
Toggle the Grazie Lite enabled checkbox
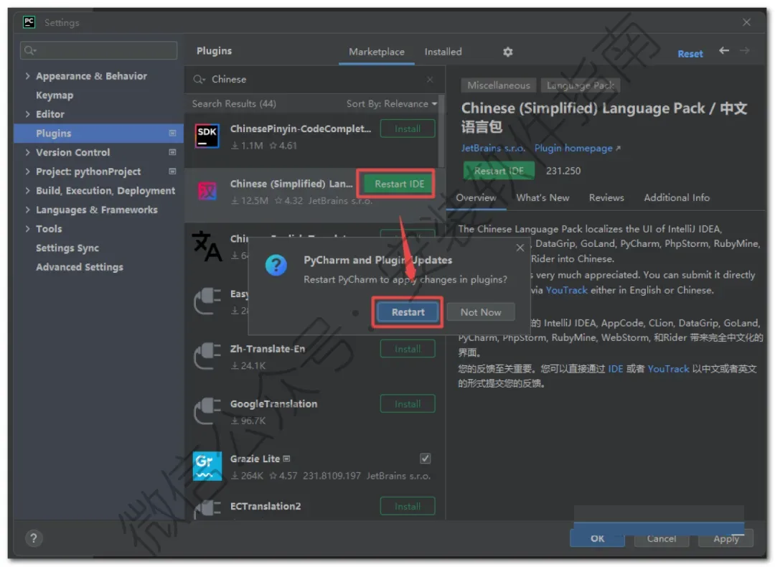click(x=425, y=459)
